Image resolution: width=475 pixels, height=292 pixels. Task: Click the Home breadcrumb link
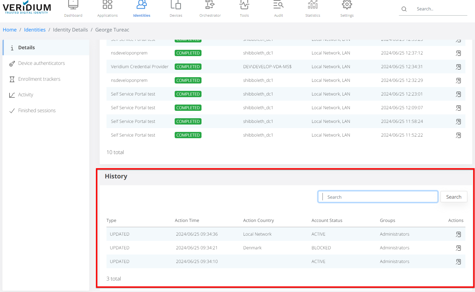10,30
